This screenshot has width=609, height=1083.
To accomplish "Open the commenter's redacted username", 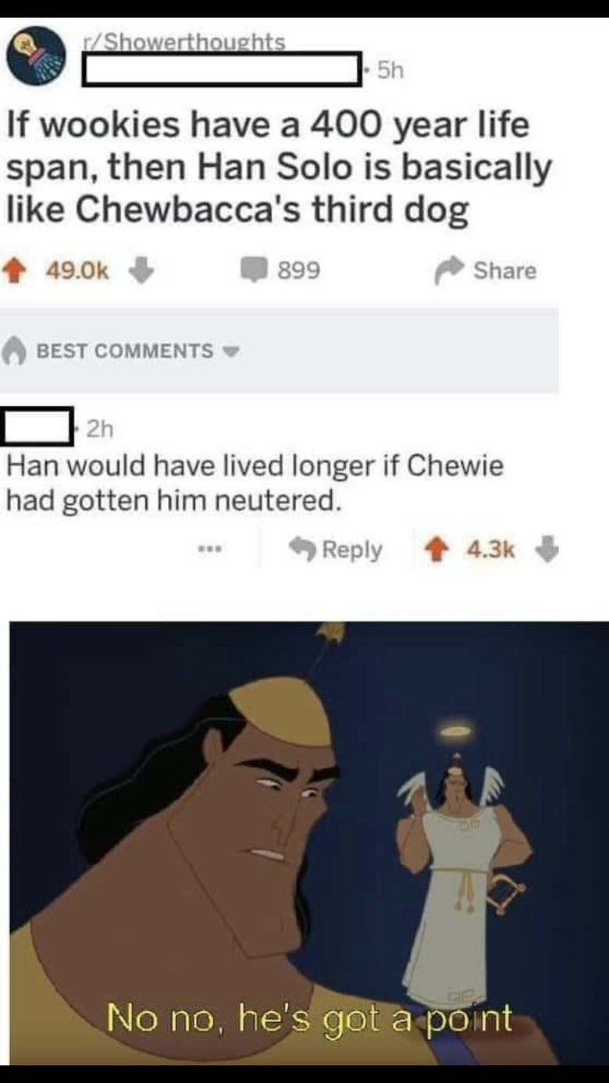I will point(38,426).
